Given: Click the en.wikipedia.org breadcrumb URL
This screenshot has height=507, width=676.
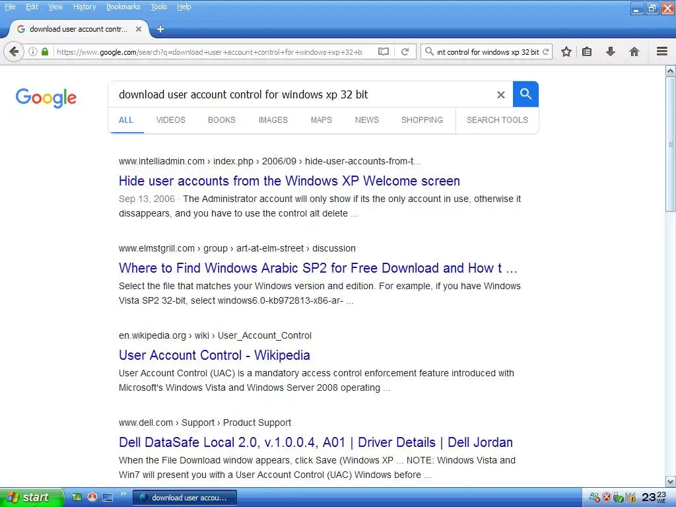Looking at the screenshot, I should pyautogui.click(x=215, y=335).
